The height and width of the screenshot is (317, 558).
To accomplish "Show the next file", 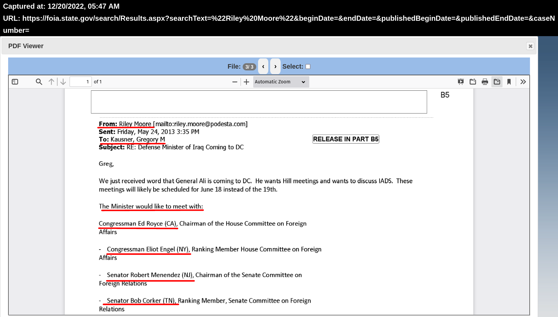I will pos(275,66).
